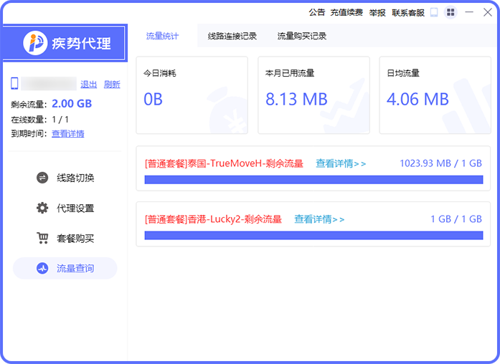Log out using the 退出 link
This screenshot has height=364, width=500.
(88, 84)
